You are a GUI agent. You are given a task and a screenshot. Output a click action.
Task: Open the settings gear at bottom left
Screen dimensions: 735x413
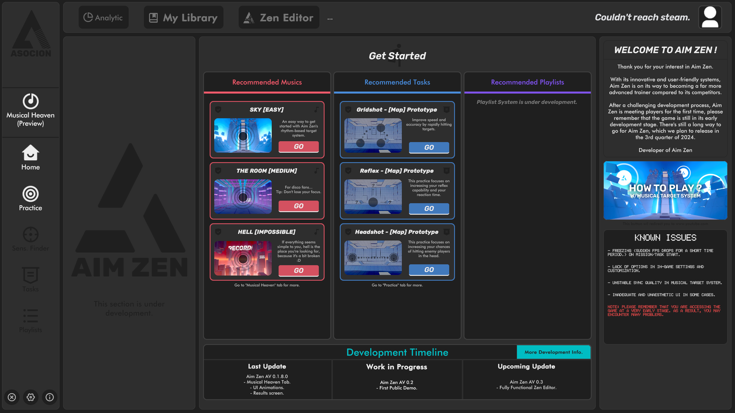coord(30,397)
